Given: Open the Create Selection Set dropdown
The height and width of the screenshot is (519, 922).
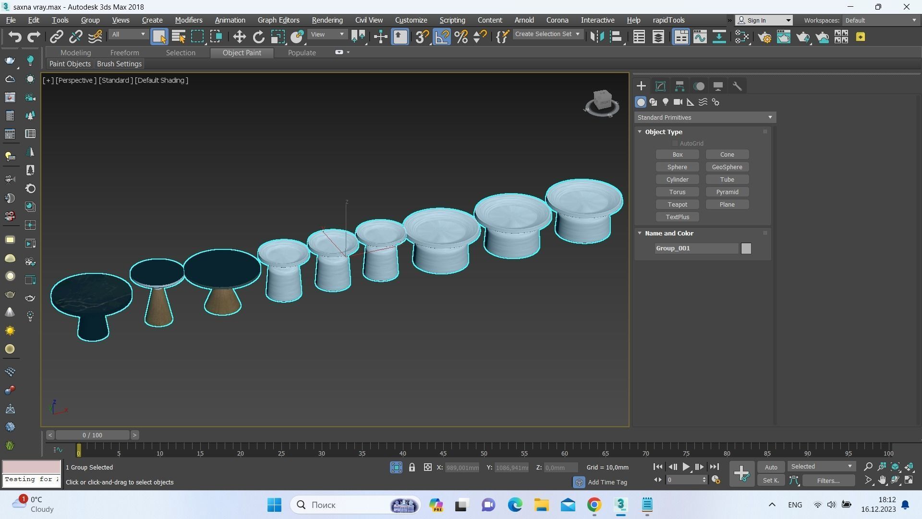Looking at the screenshot, I should tap(547, 34).
